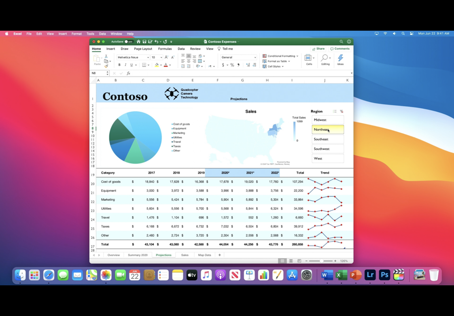The height and width of the screenshot is (316, 454).
Task: Open the Formulas ribbon tab
Action: pos(165,49)
